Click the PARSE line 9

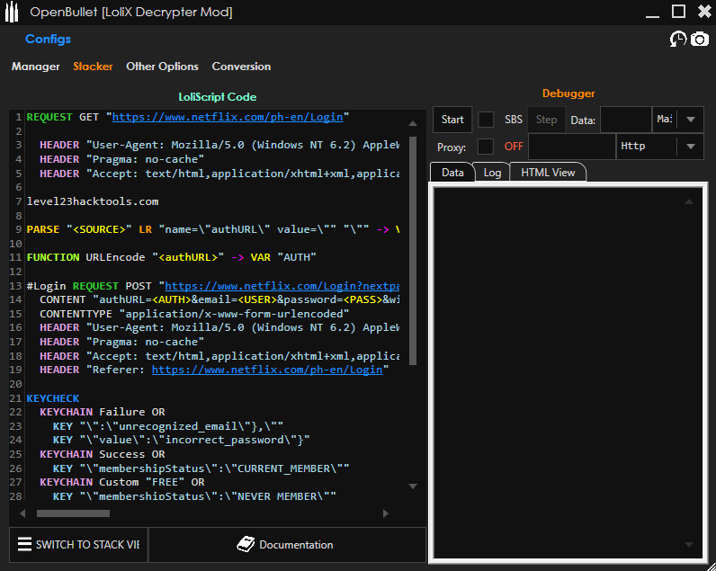[x=213, y=229]
